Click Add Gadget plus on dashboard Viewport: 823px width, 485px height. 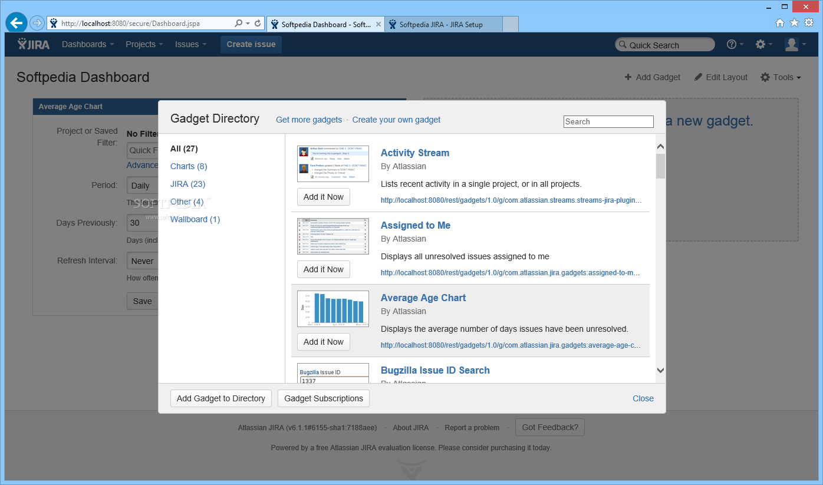pyautogui.click(x=653, y=77)
